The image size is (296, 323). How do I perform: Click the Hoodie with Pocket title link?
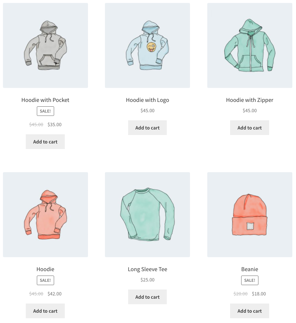tap(45, 100)
